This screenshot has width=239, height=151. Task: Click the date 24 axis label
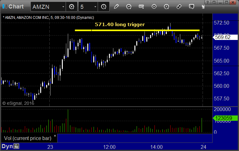(204, 147)
